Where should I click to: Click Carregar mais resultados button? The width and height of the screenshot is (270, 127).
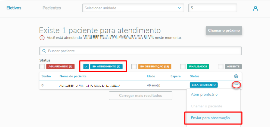141,96
